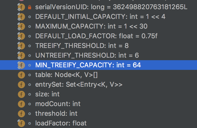Click the orange lock icon for serialVersionUID

(30, 7)
